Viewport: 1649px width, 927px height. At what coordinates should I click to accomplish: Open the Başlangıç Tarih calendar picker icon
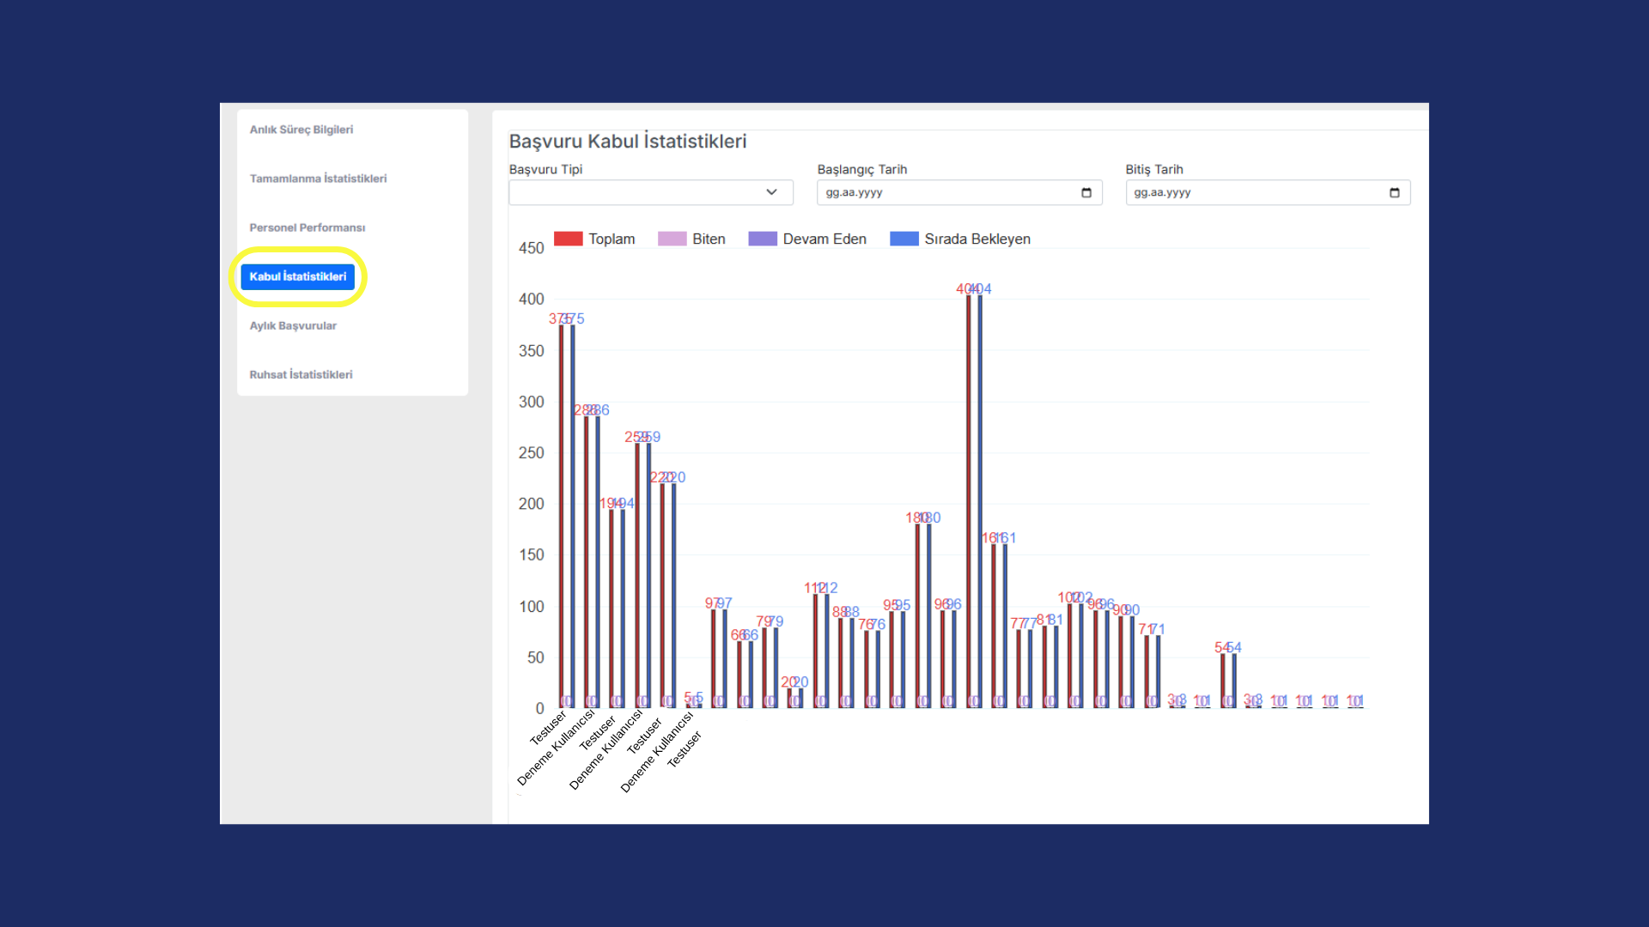1086,192
